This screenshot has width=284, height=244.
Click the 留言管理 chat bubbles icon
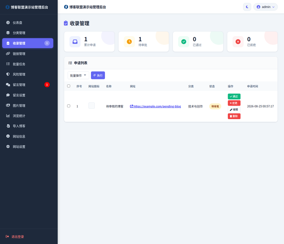click(8, 85)
